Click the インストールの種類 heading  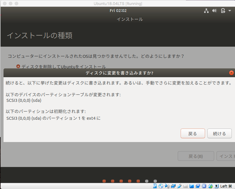coord(40,36)
